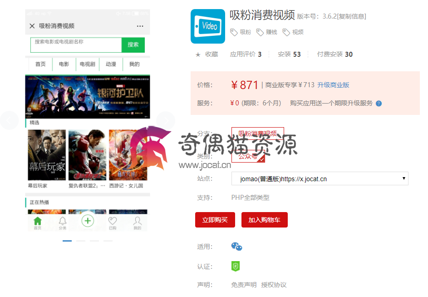
Task: Click the 正在热播 section heading
Action: tap(39, 203)
